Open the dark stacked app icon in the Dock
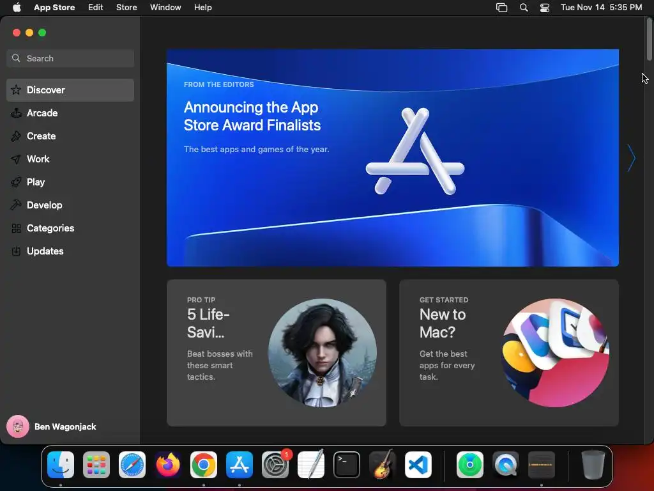 (x=542, y=465)
